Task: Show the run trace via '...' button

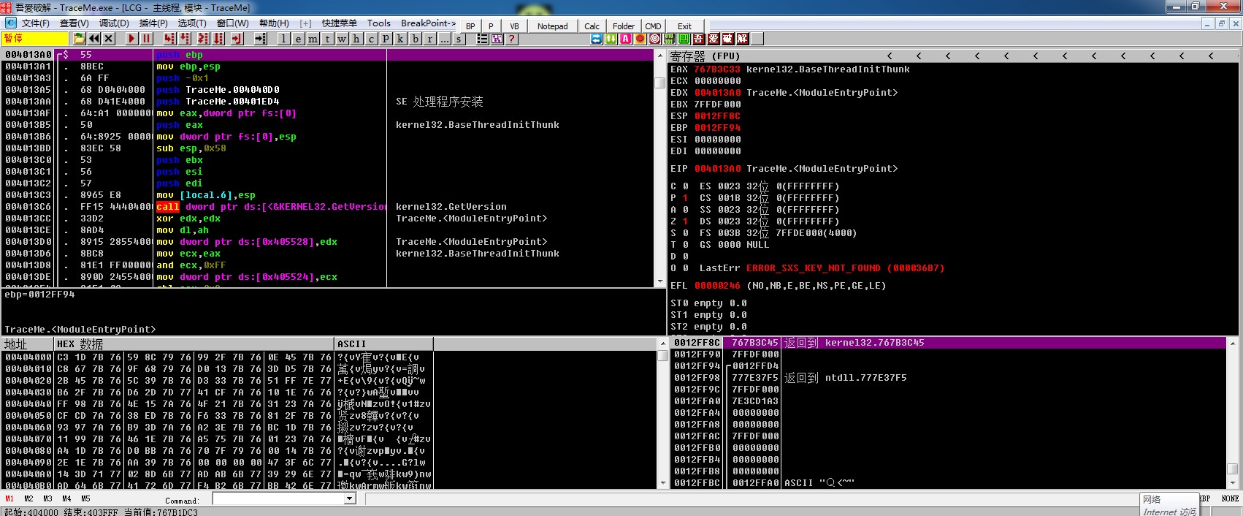Action: click(x=445, y=39)
